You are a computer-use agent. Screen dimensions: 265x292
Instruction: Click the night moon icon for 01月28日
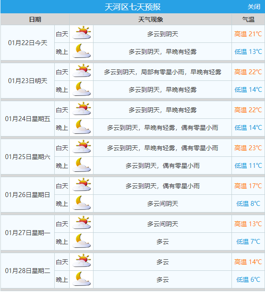tap(82, 279)
